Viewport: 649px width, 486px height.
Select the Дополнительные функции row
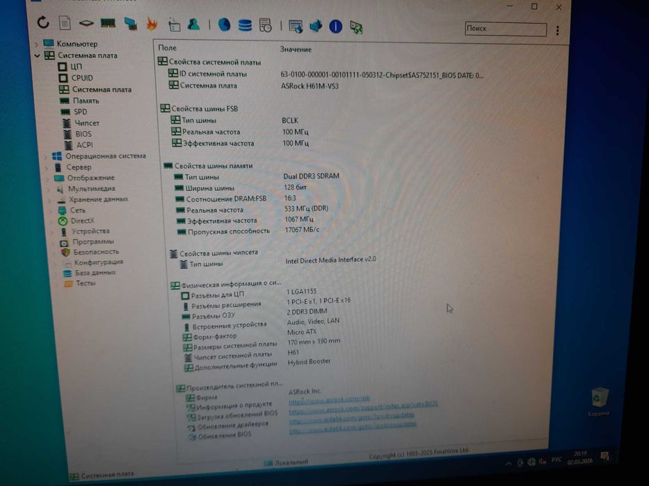coord(257,364)
